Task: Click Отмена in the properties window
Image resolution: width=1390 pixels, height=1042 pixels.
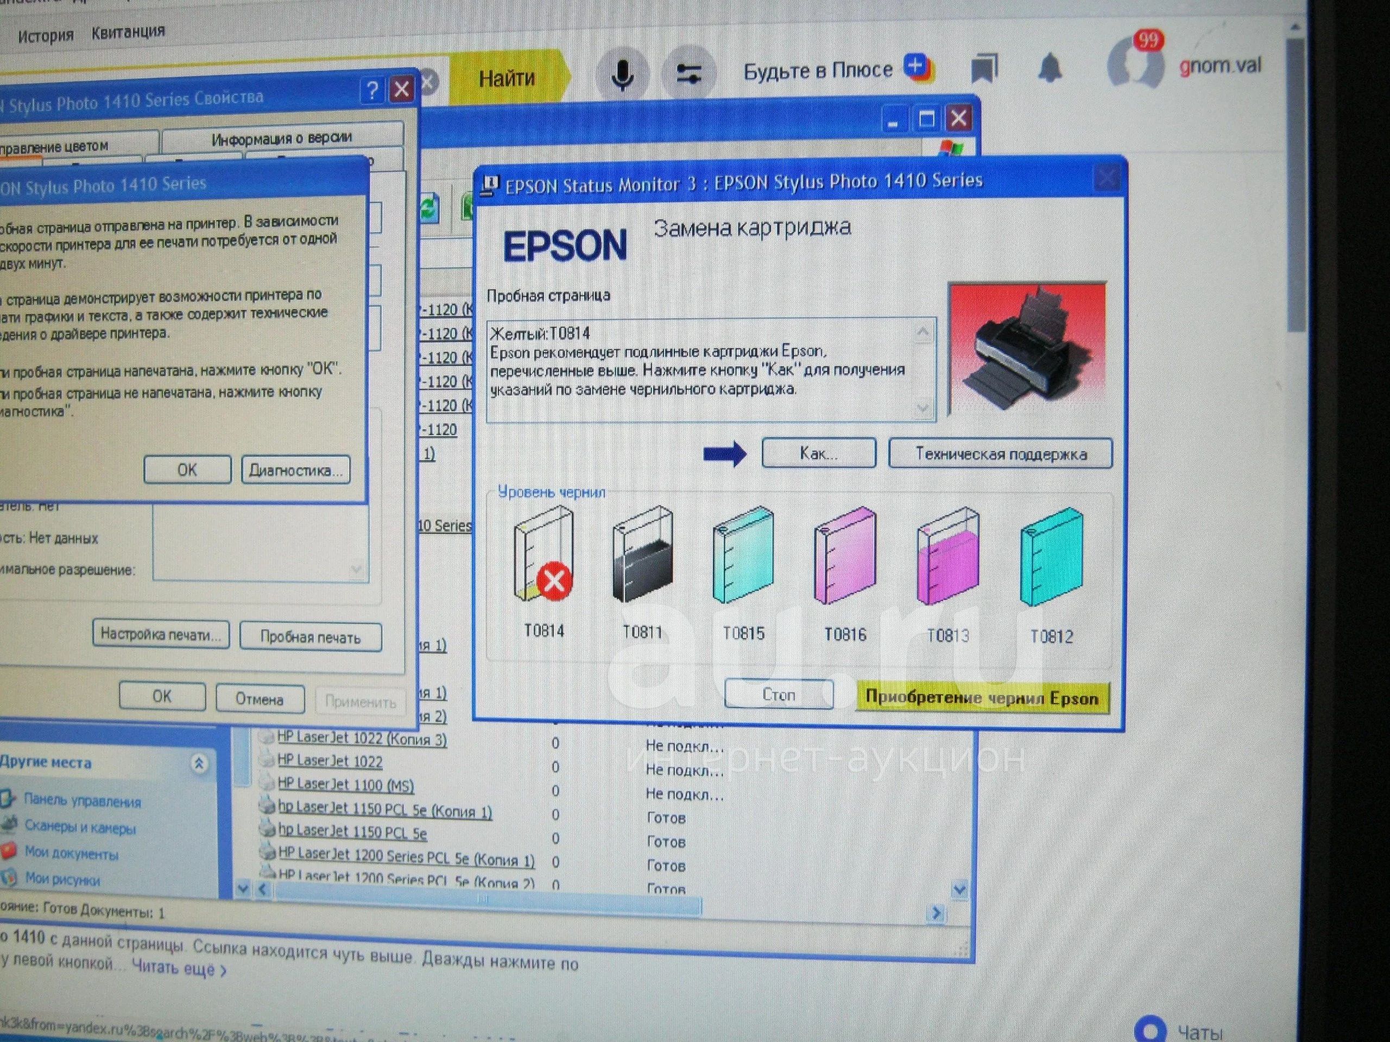Action: click(260, 699)
